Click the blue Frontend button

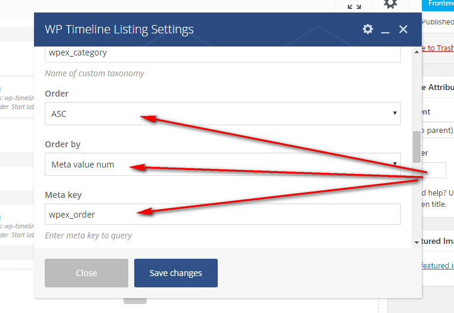pos(440,4)
